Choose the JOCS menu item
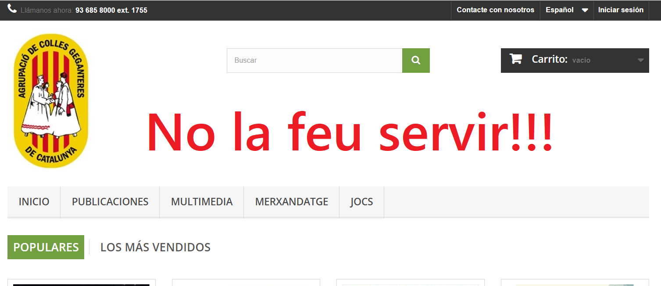Viewport: 661px width, 286px height. point(361,202)
